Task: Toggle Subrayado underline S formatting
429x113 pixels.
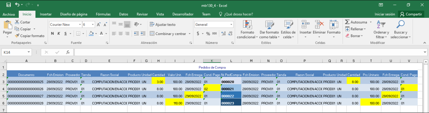Action: pyautogui.click(x=65, y=33)
